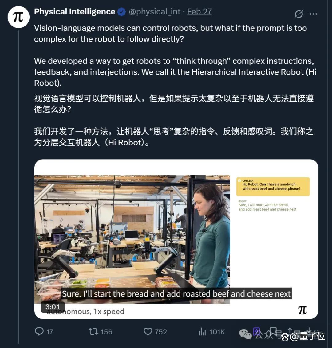Click the yellow CHELSEA chat bubble
The image size is (332, 348).
point(273,186)
